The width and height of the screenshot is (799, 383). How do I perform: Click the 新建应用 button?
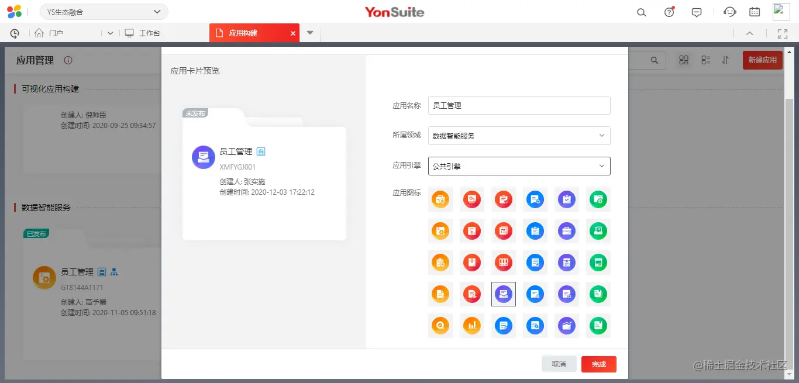tap(763, 60)
